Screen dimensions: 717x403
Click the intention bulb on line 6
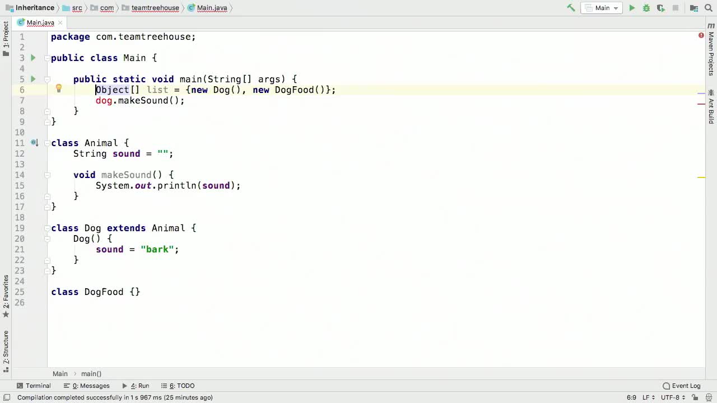click(x=58, y=88)
